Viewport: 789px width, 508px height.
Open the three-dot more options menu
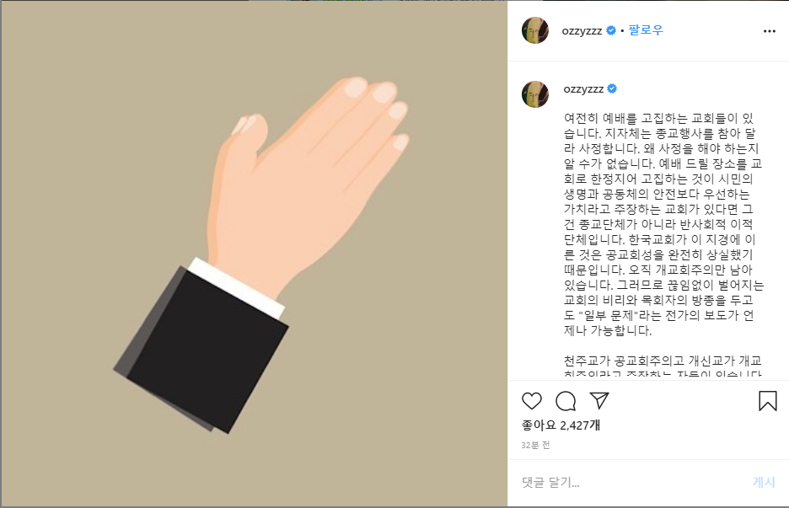pyautogui.click(x=770, y=31)
